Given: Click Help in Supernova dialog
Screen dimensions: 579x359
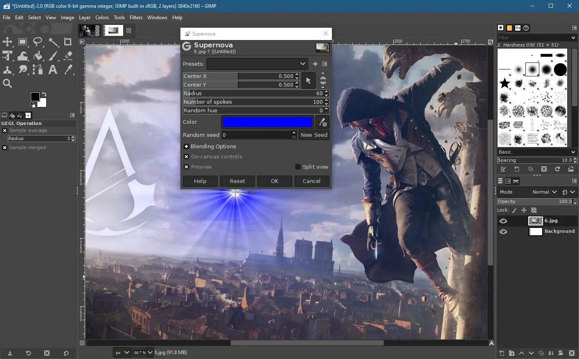Looking at the screenshot, I should coord(200,181).
